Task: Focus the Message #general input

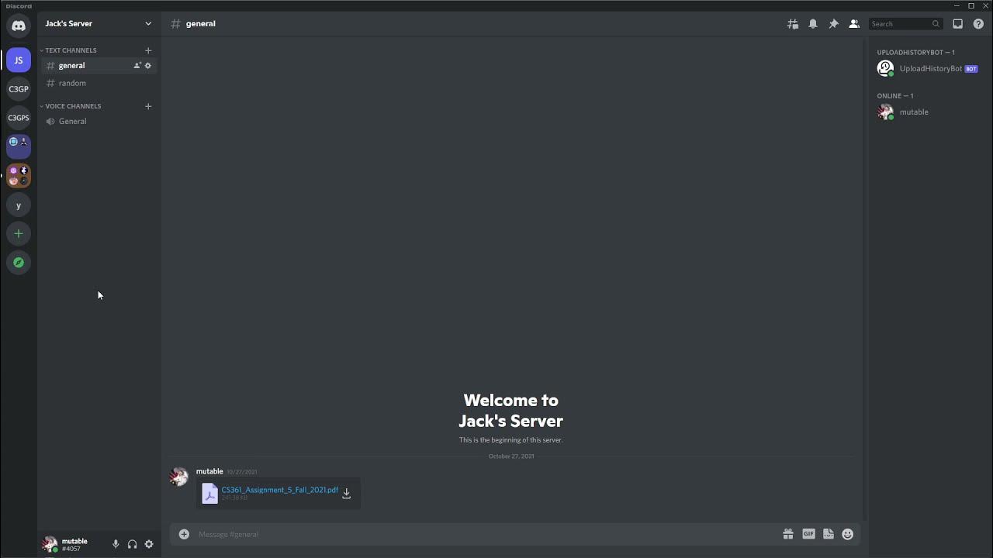Action: [485, 534]
